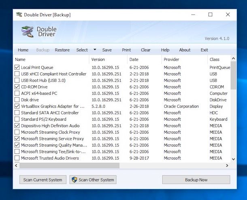
Task: Click 'Version 4.1.0' label in banner
Action: [x=217, y=38]
